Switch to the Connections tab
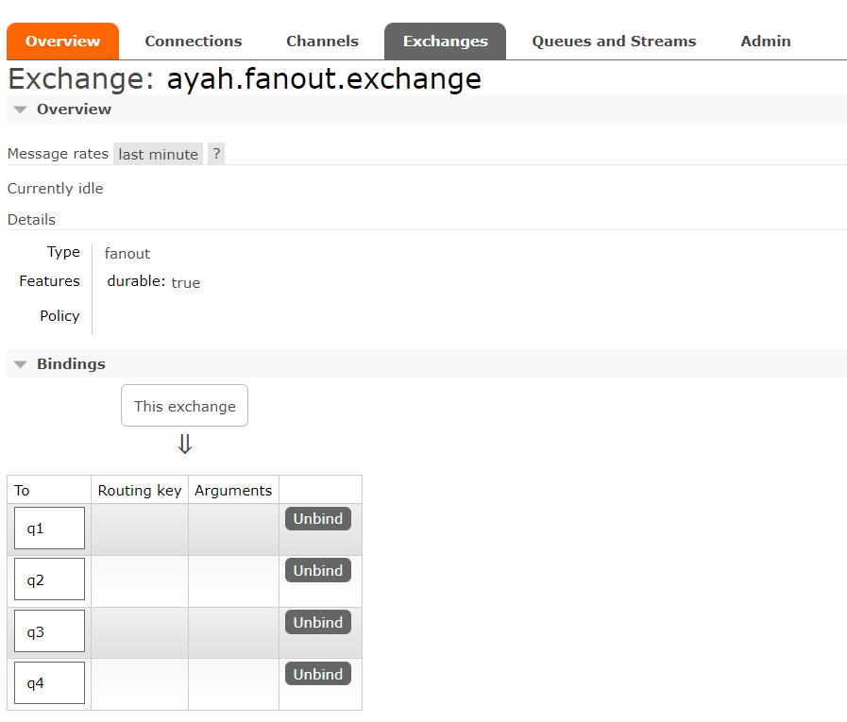The height and width of the screenshot is (722, 847). 193,42
